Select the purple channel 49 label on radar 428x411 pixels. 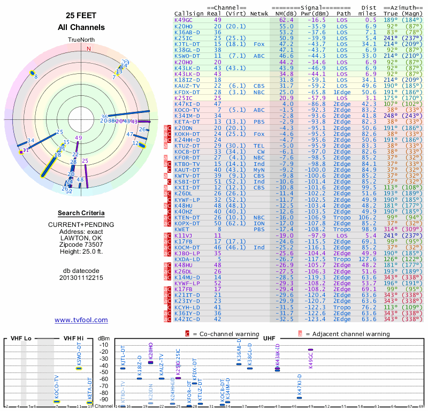(x=79, y=138)
